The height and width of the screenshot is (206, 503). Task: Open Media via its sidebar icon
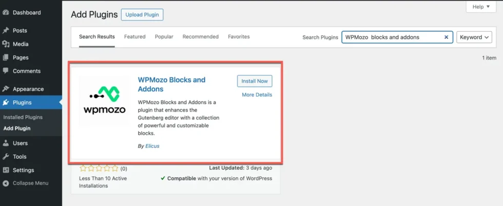pos(6,44)
